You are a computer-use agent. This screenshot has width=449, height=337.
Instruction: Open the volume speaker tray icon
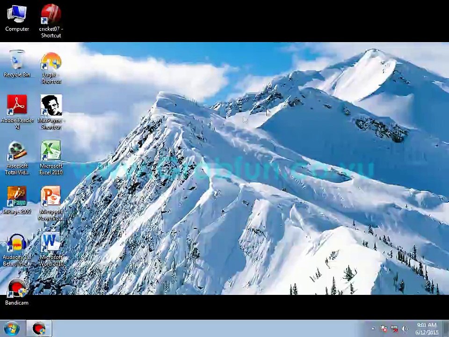click(405, 329)
